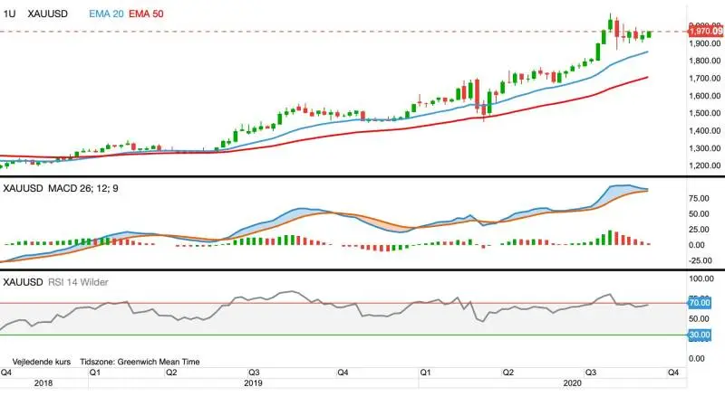Select Q1 2019 on the time axis

pyautogui.click(x=95, y=373)
